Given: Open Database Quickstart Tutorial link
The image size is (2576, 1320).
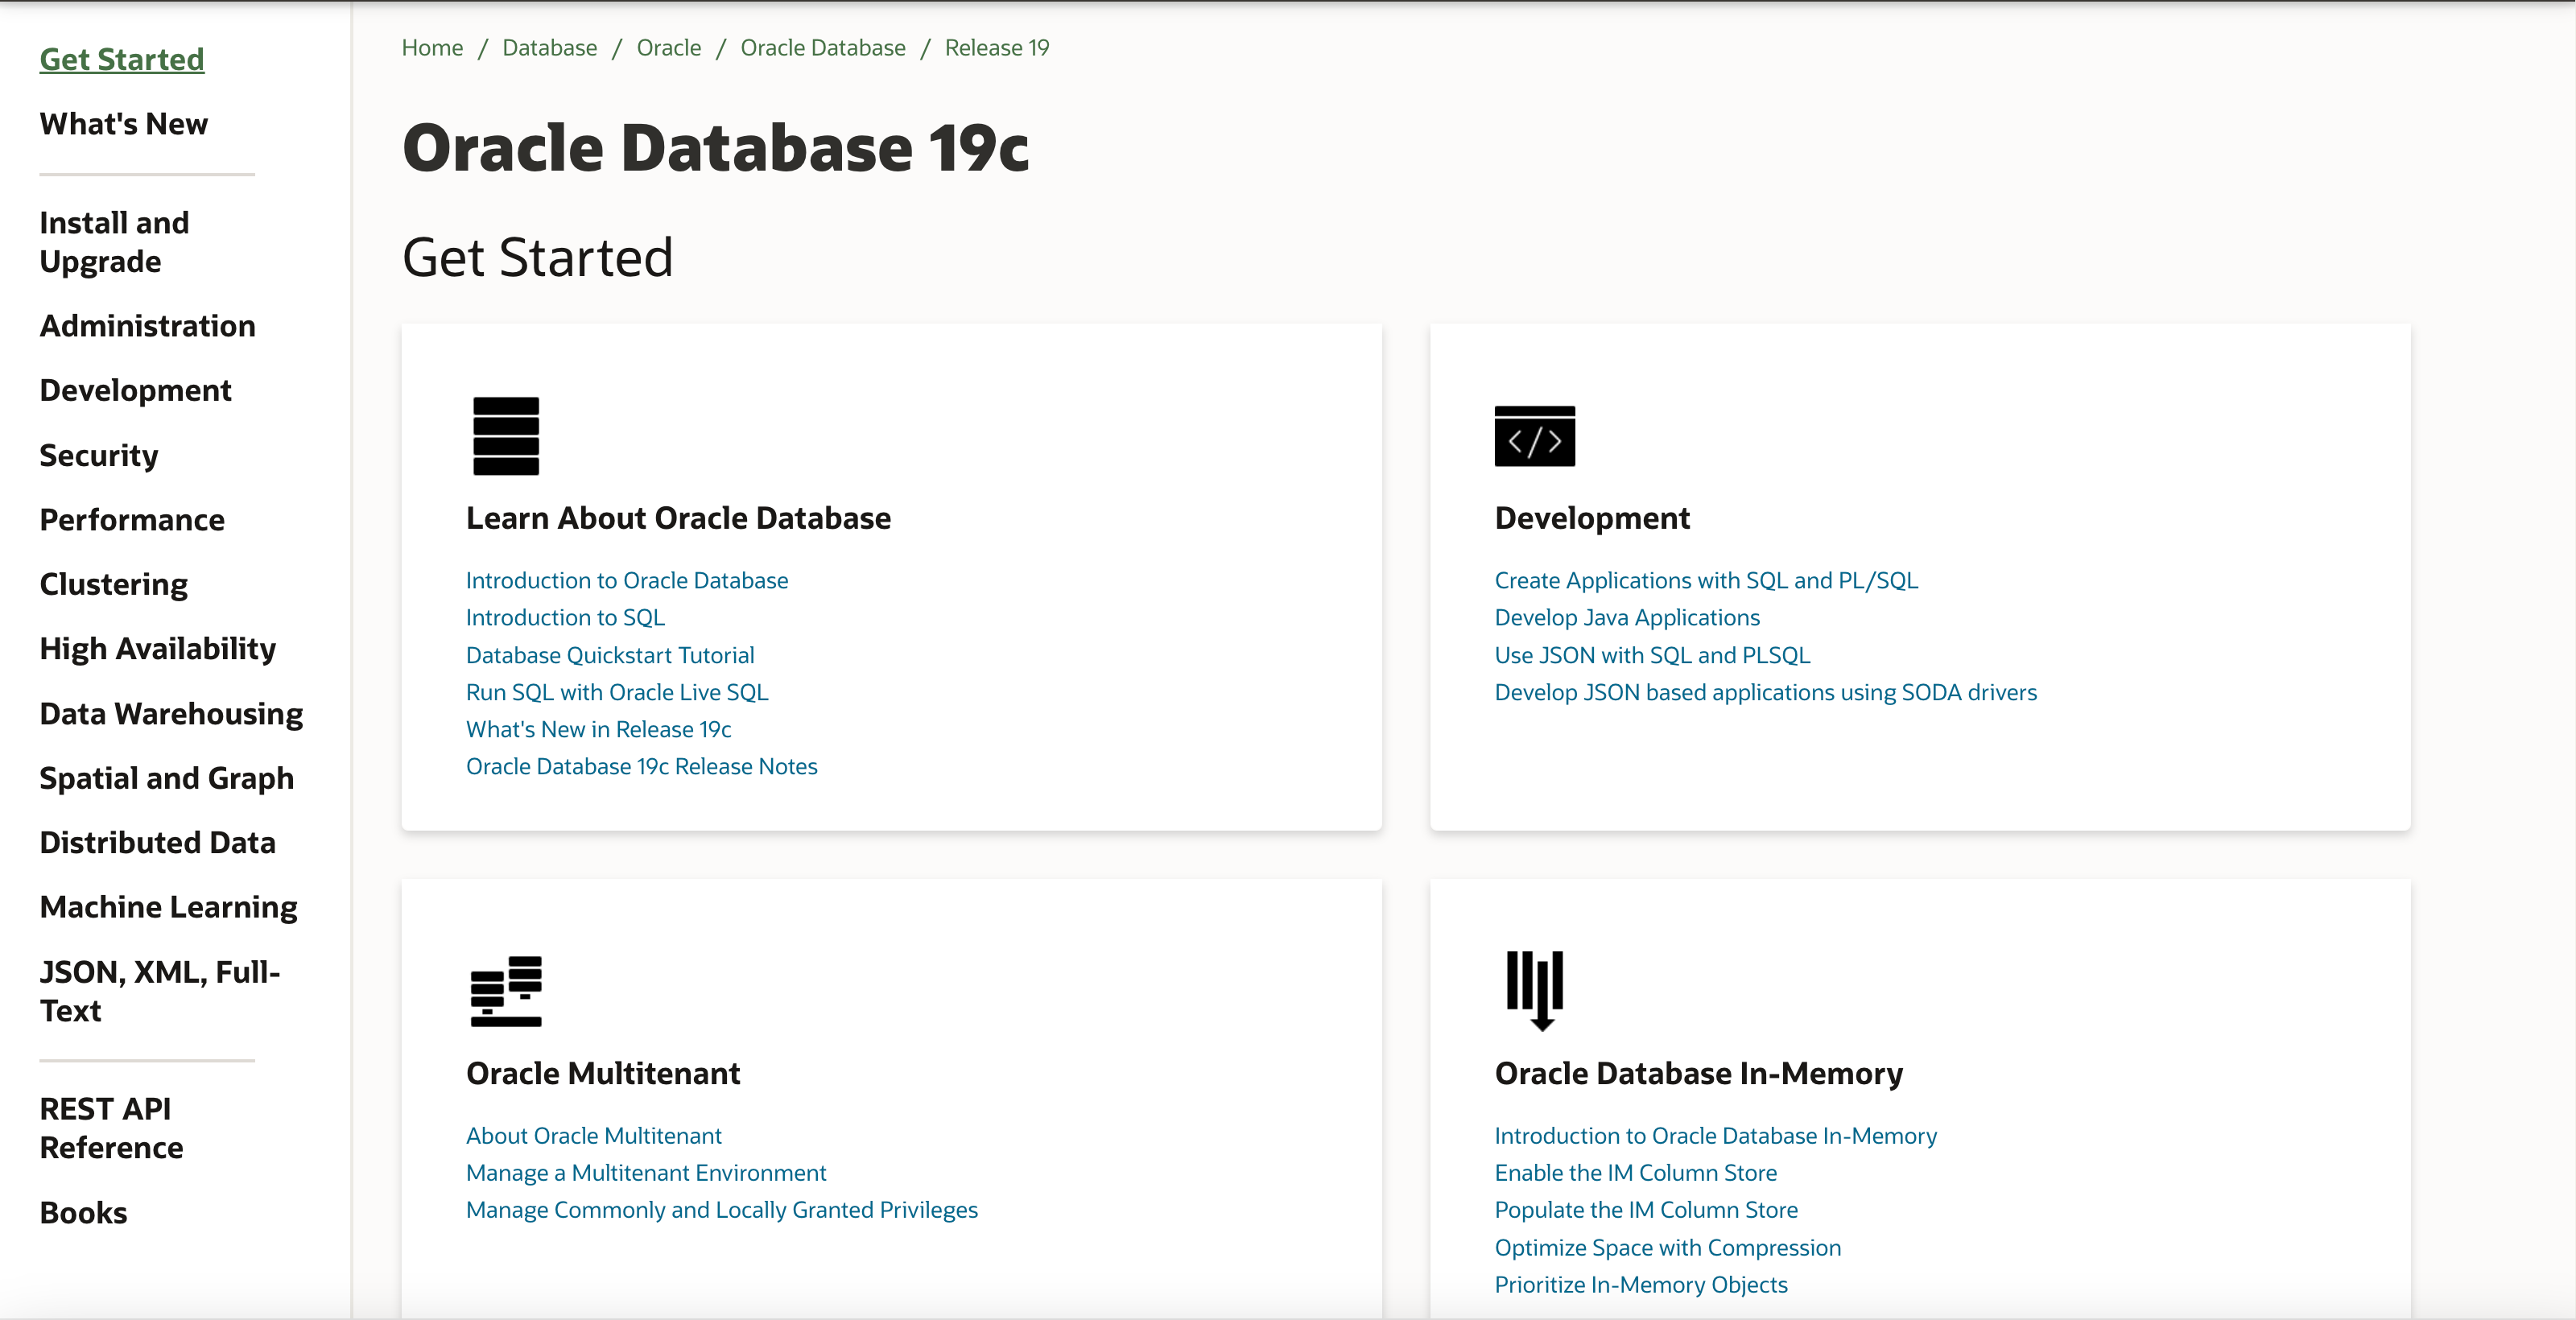Looking at the screenshot, I should [x=609, y=655].
